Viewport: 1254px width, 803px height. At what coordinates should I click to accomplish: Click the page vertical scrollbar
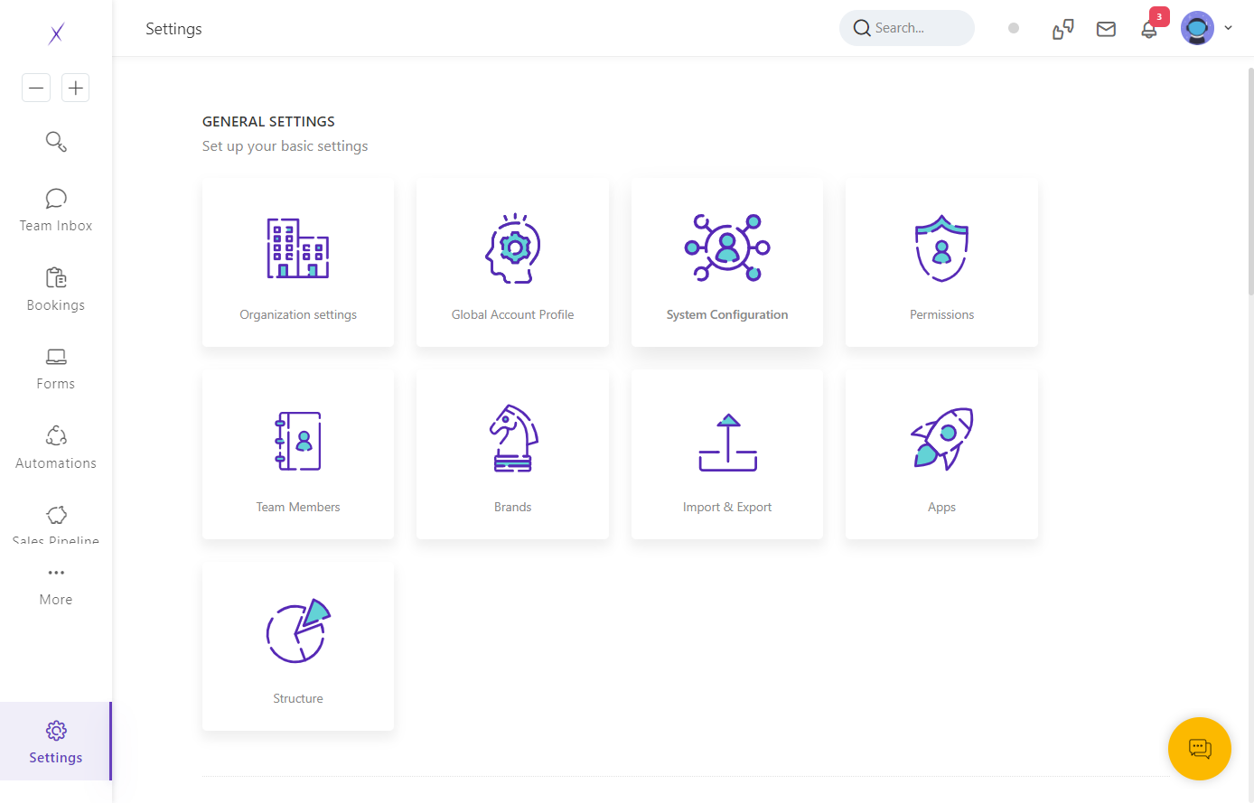(1250, 181)
